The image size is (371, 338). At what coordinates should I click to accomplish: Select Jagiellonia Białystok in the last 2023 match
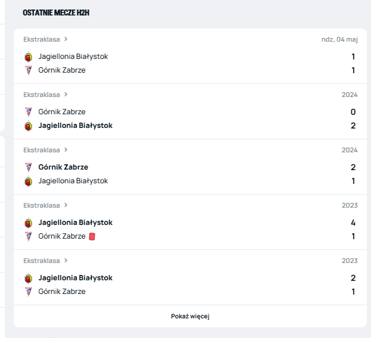75,278
